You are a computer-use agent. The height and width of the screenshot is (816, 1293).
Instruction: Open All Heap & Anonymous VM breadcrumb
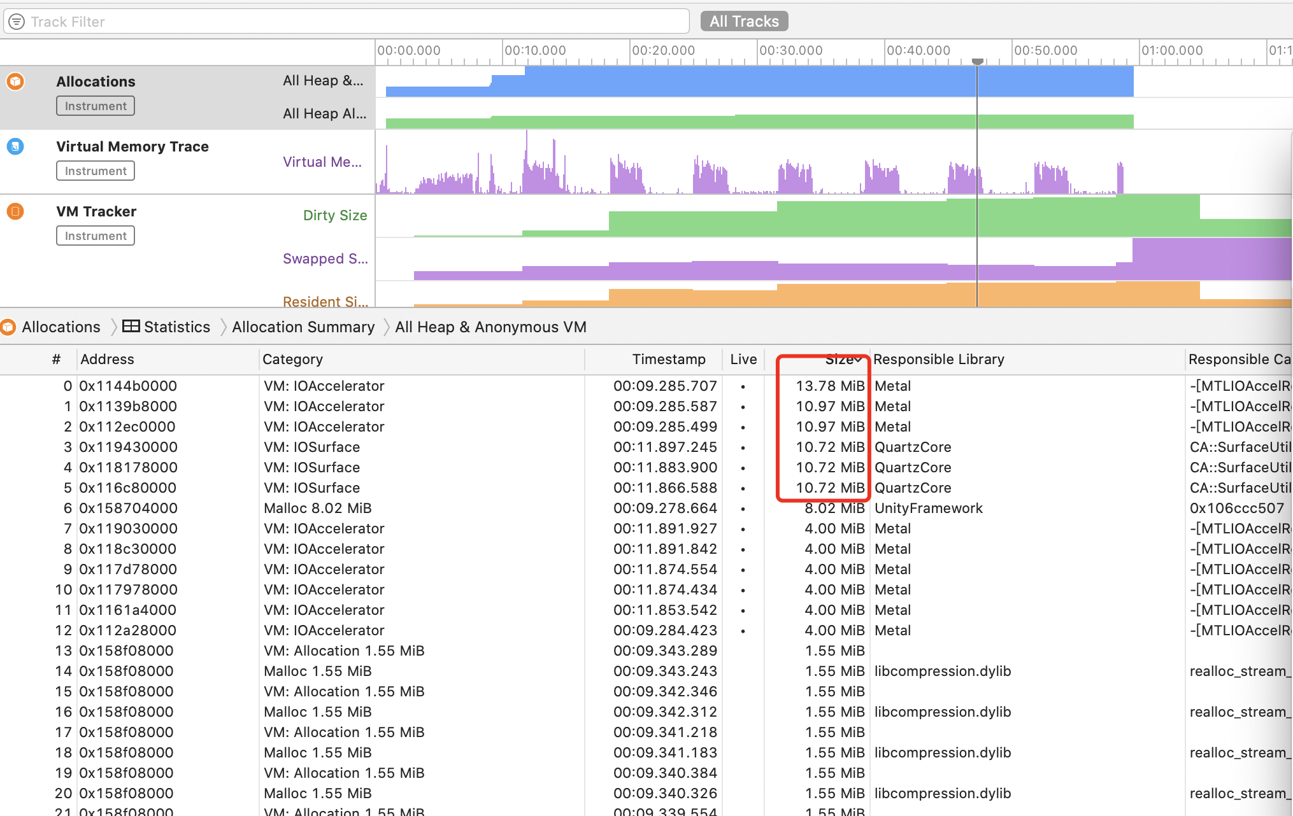[x=490, y=327]
